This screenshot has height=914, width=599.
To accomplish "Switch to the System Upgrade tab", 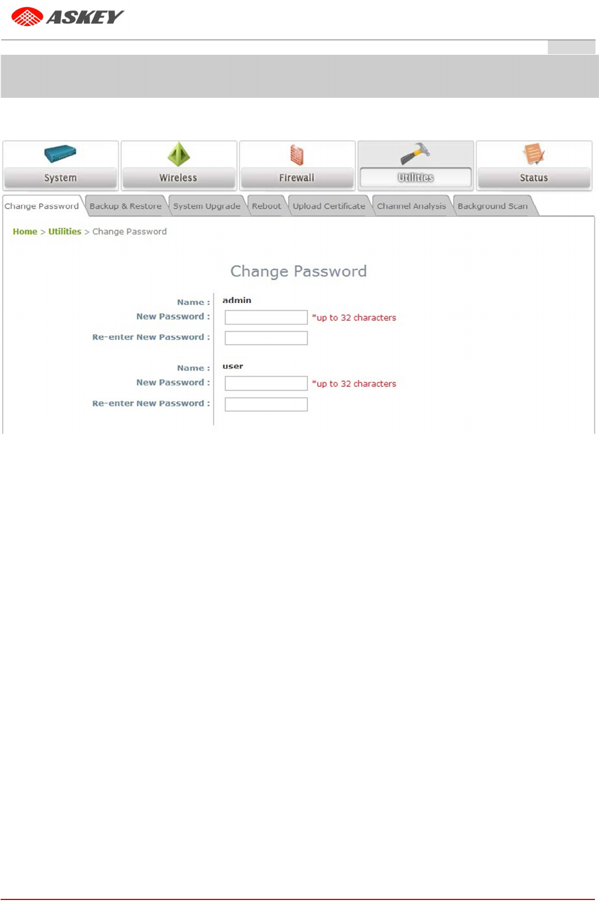I will coord(207,206).
